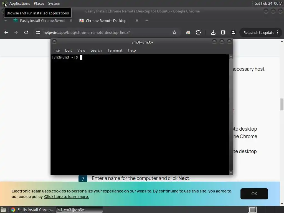The height and width of the screenshot is (213, 284).
Task: Click workspace switcher in bottom panel
Action: click(x=252, y=210)
